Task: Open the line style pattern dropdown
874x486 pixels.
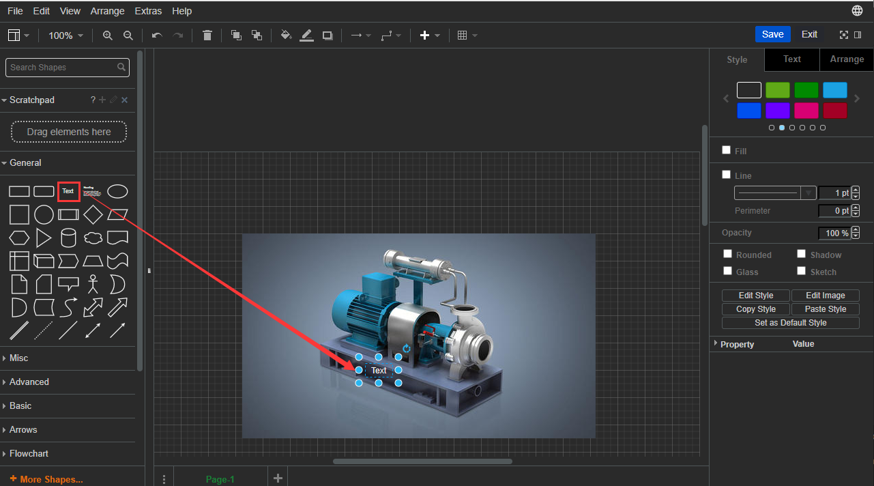Action: pos(775,193)
